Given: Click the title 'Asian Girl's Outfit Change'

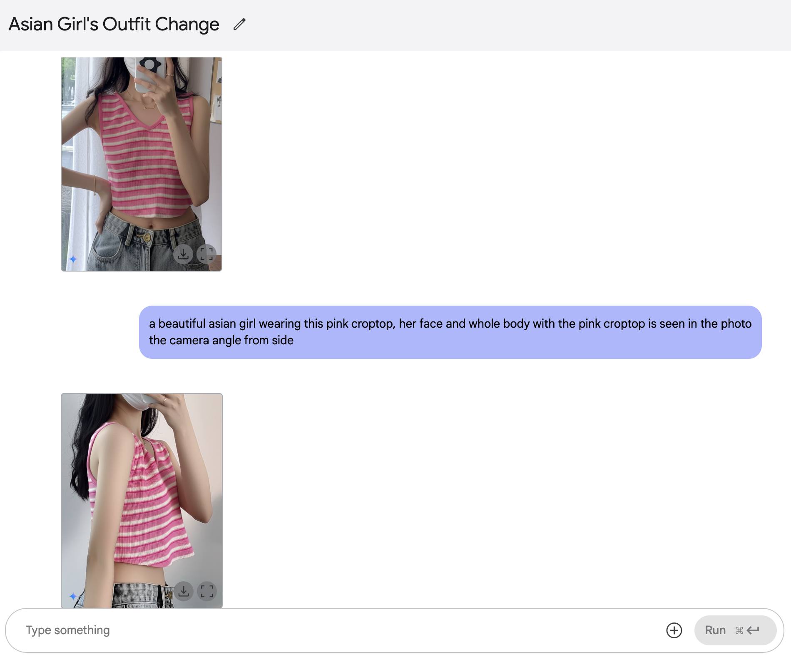Looking at the screenshot, I should [x=114, y=25].
